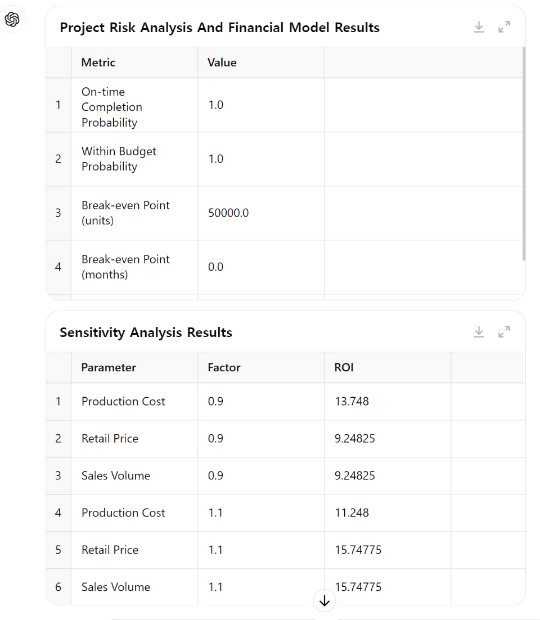Screen dimensions: 540x620
Task: Click the ROI column header
Action: tap(344, 367)
